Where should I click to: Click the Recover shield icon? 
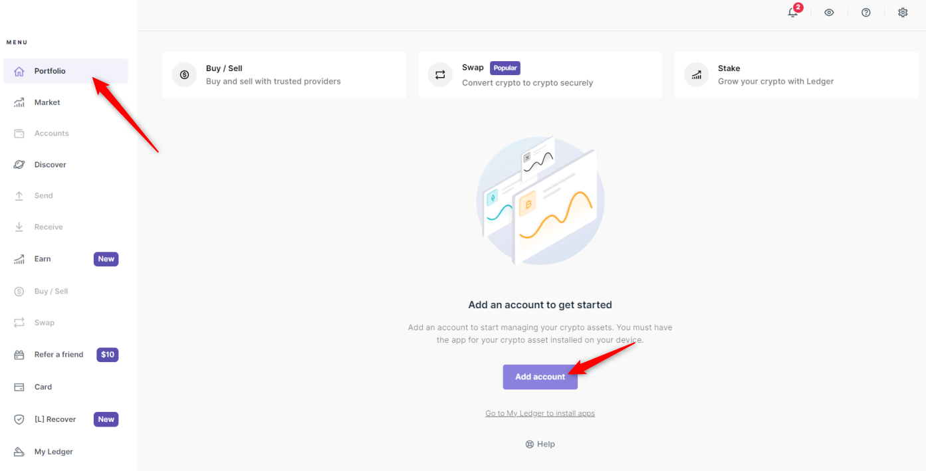click(19, 420)
